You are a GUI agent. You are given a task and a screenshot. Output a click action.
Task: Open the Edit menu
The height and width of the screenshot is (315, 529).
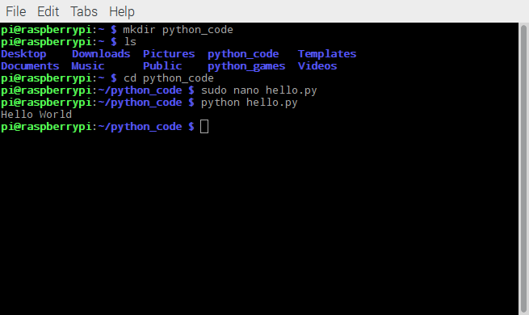coord(48,11)
